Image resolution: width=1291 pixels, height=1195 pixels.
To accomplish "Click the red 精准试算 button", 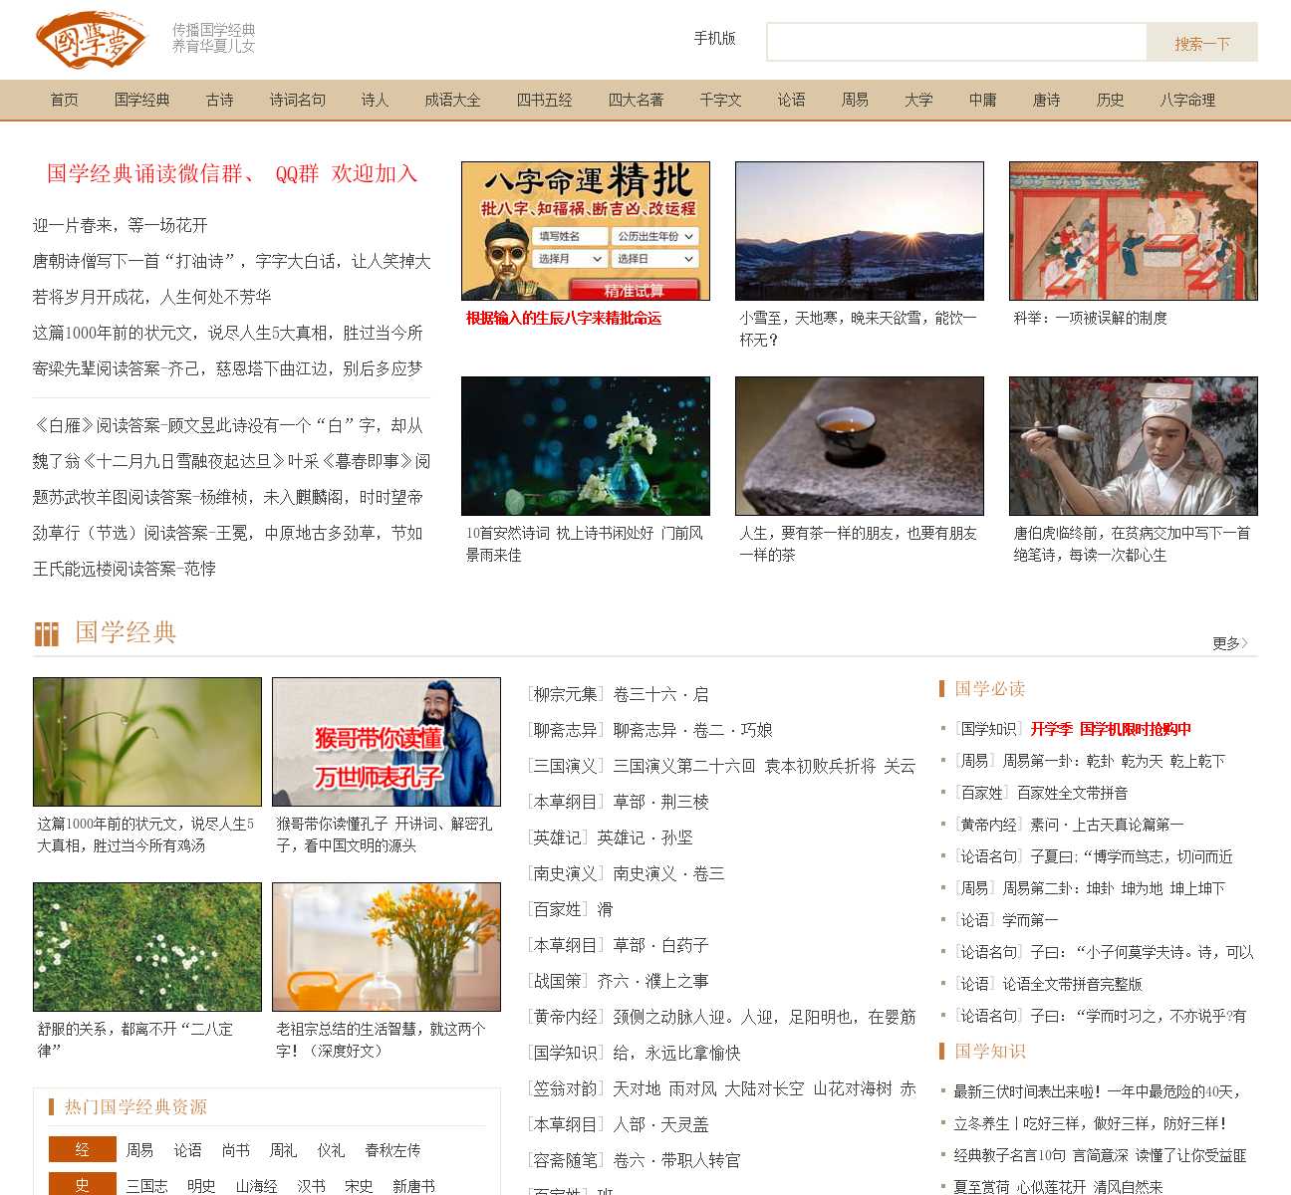I will pos(634,290).
